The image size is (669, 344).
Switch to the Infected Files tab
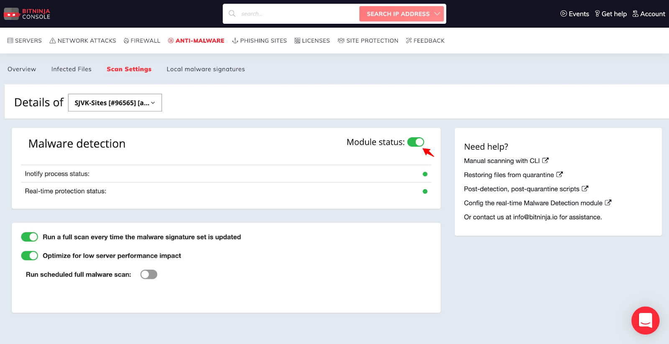71,69
